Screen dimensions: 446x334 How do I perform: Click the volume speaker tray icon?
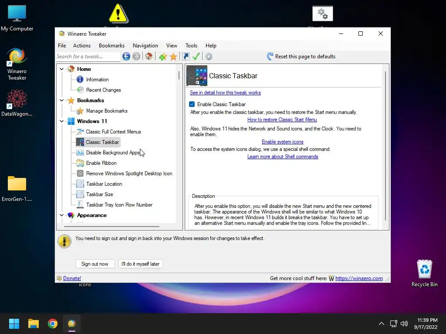tap(404, 324)
